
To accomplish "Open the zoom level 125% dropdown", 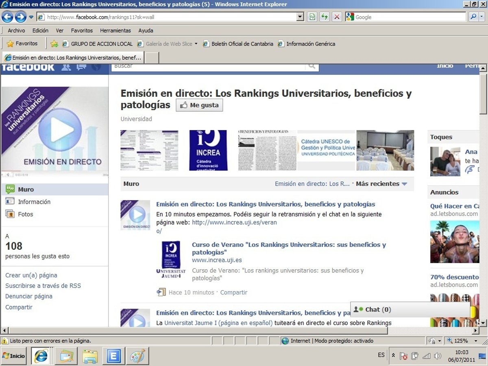I will point(475,341).
